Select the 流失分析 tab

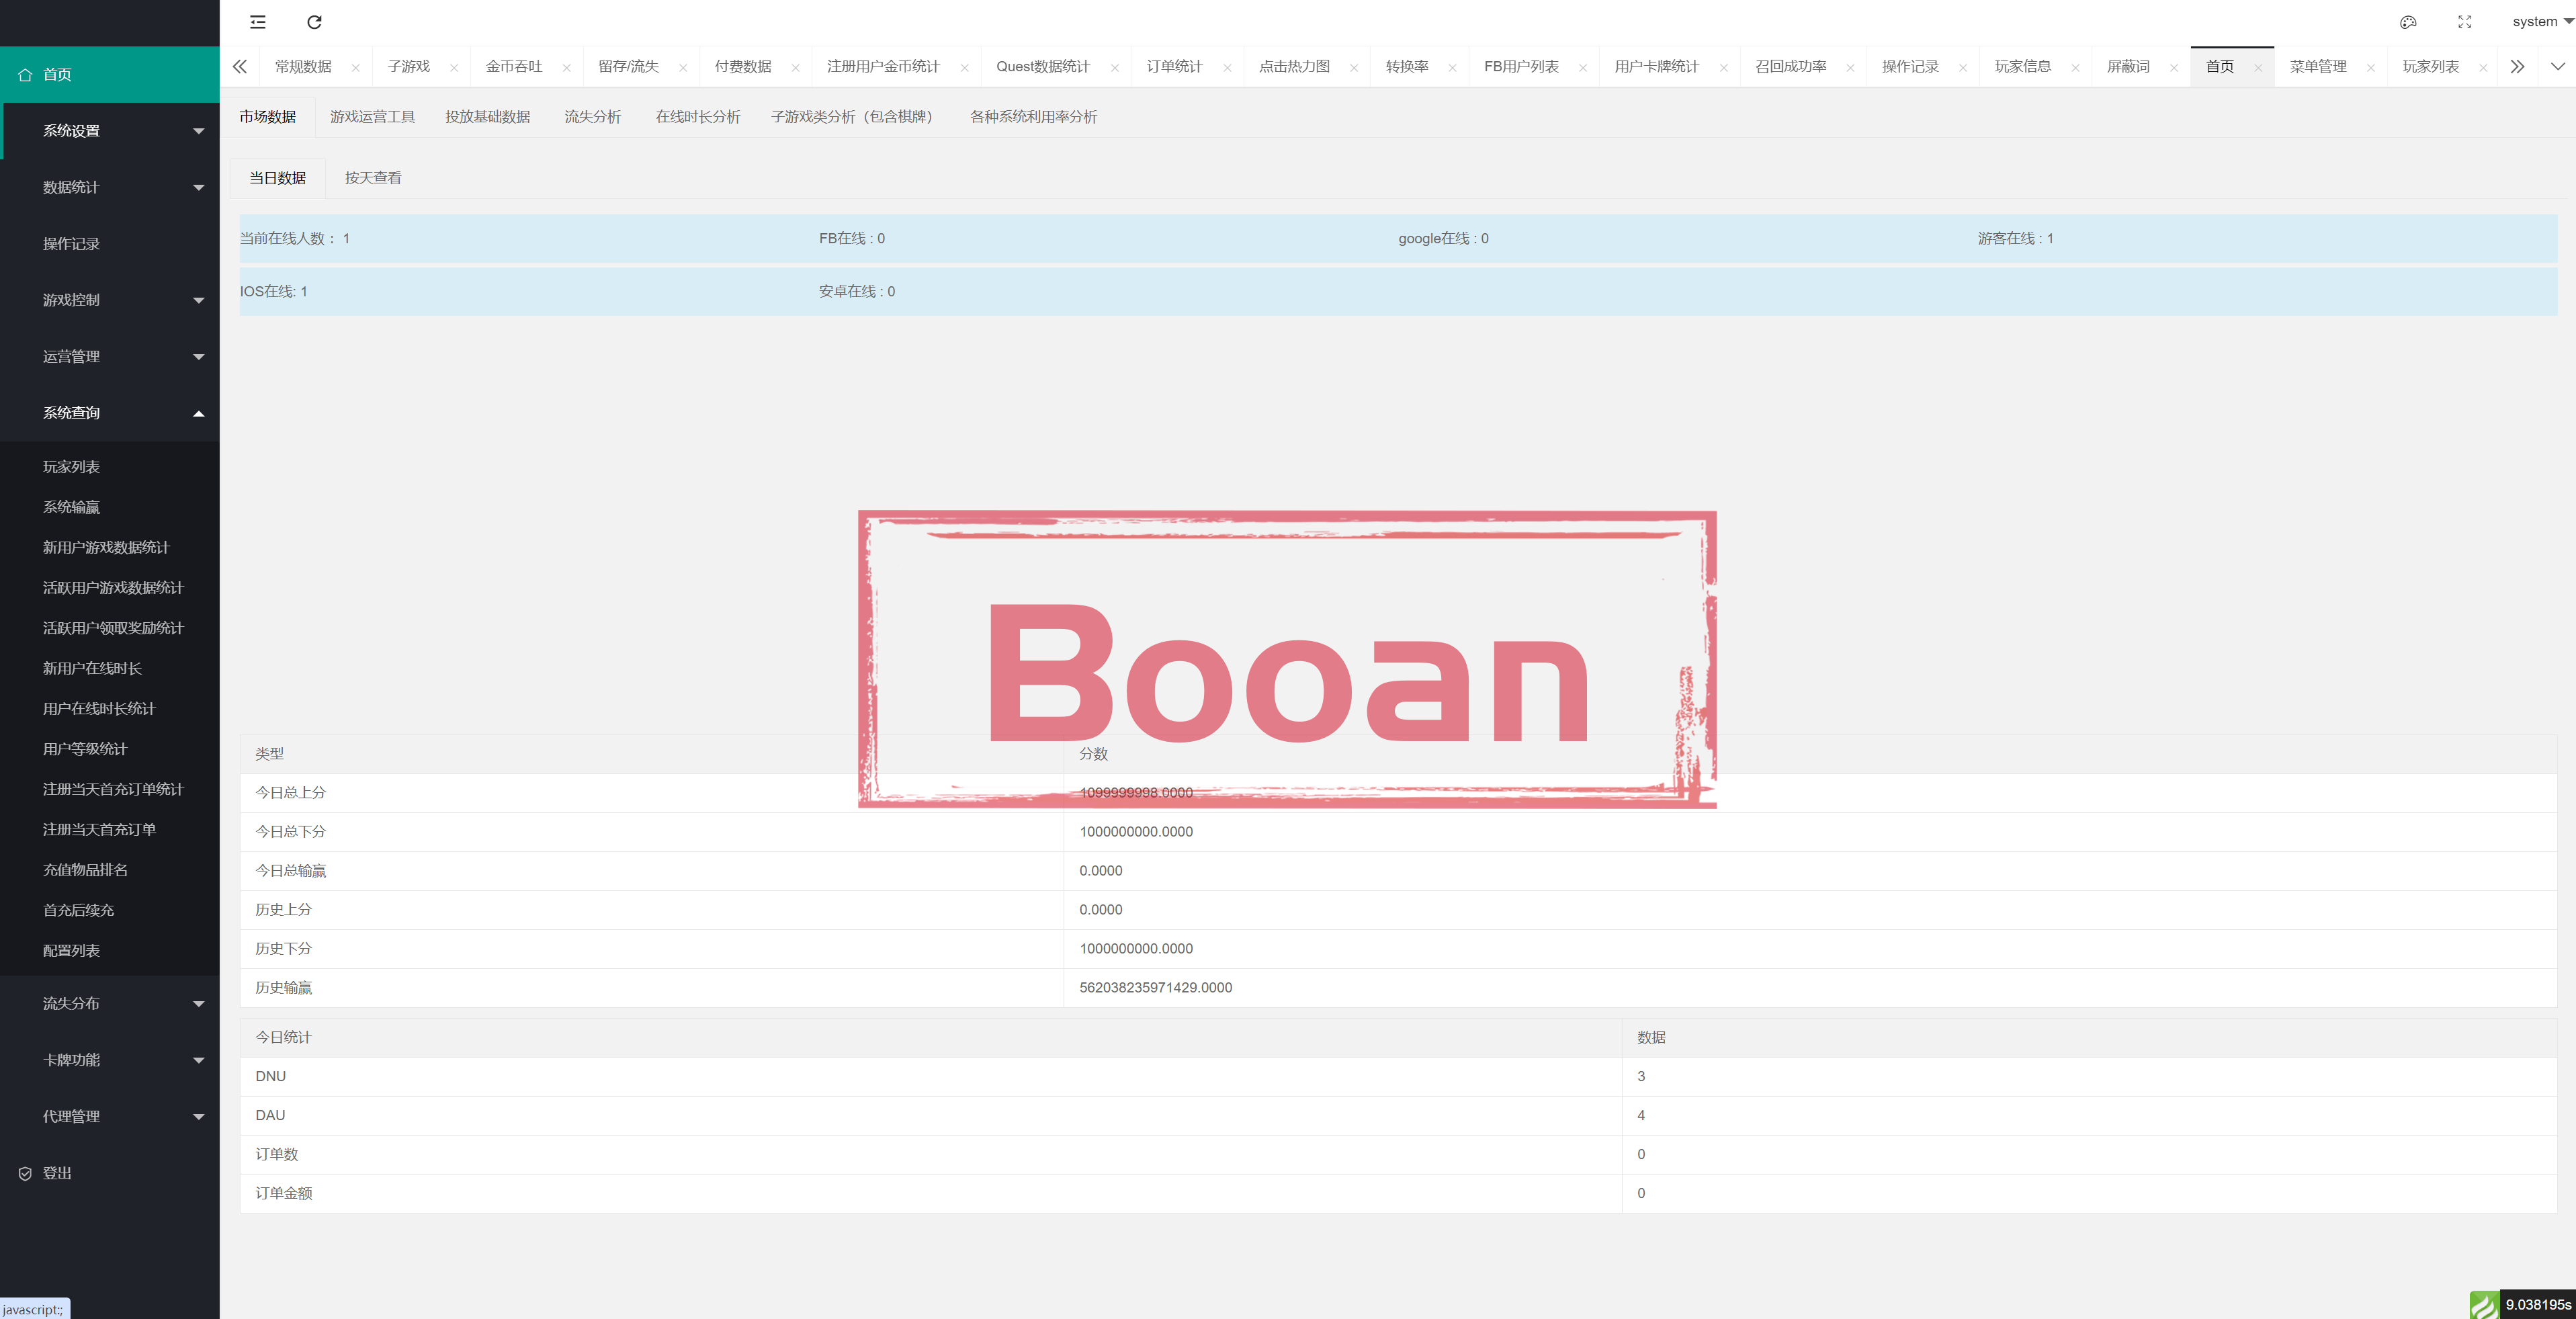coord(592,117)
